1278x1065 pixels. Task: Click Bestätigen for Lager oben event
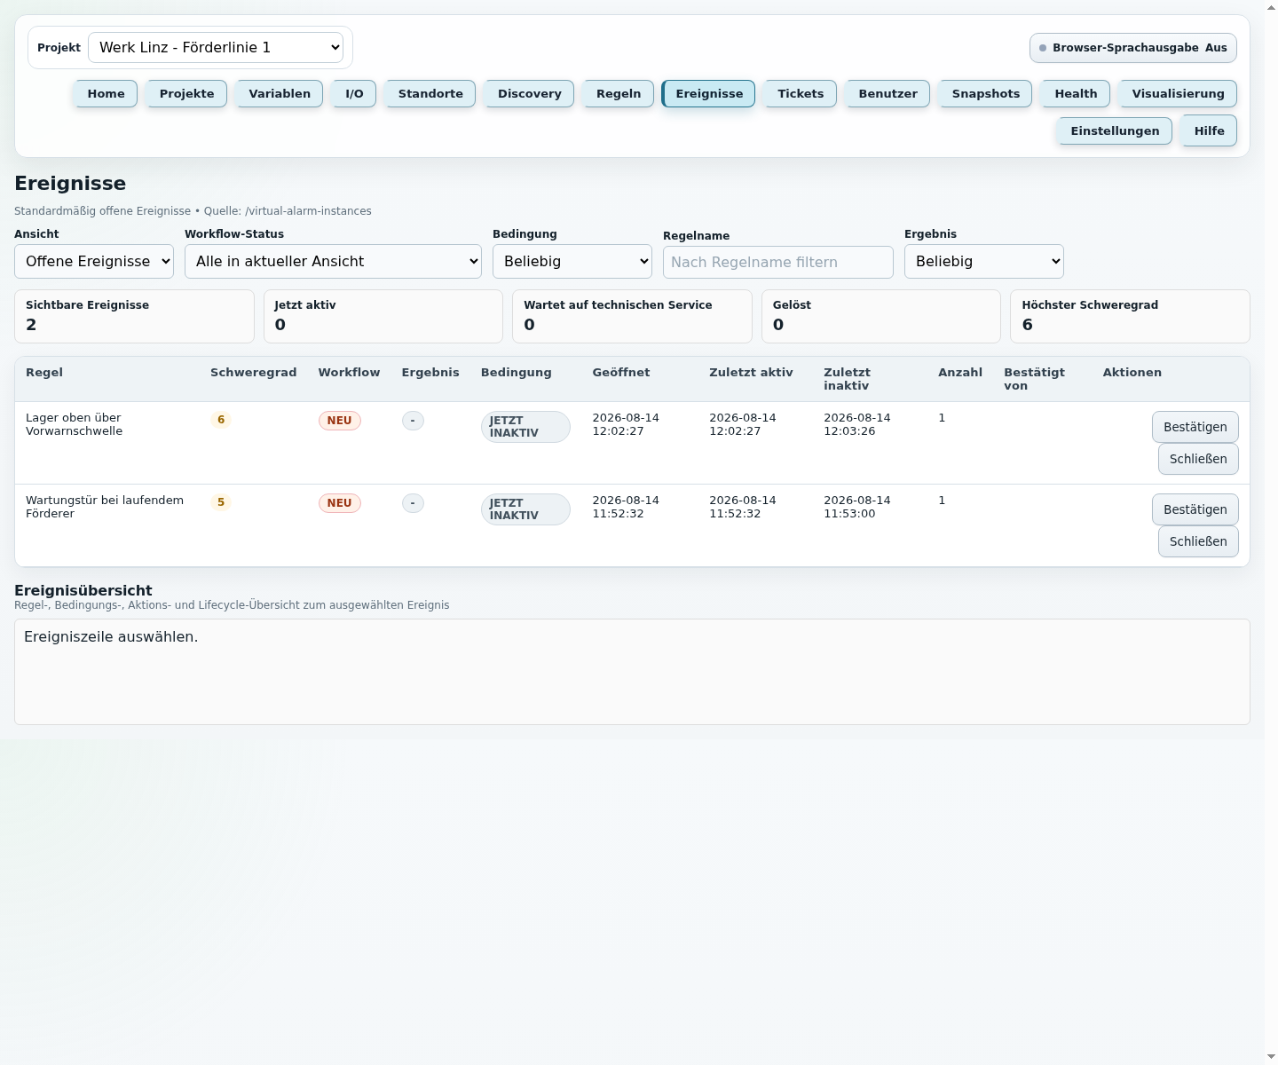(1195, 427)
